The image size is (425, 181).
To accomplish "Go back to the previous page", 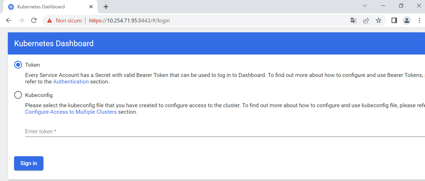I will pyautogui.click(x=9, y=20).
